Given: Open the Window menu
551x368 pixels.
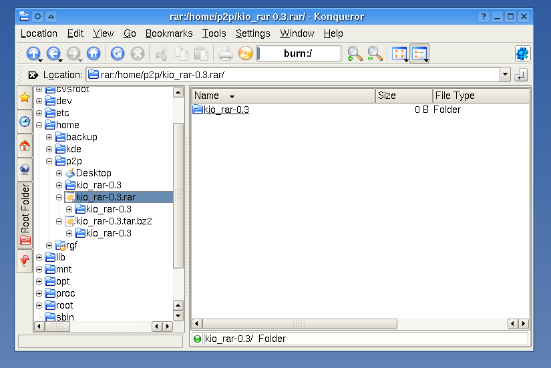Looking at the screenshot, I should click(x=297, y=33).
